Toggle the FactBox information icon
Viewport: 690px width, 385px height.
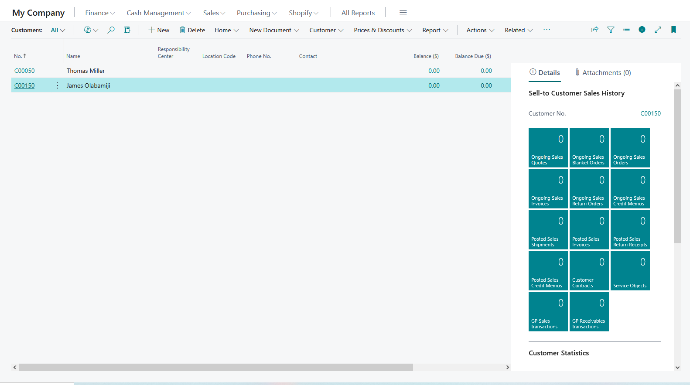coord(642,30)
